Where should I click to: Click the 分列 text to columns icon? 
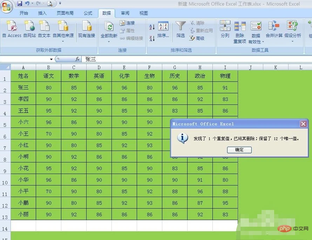225,27
